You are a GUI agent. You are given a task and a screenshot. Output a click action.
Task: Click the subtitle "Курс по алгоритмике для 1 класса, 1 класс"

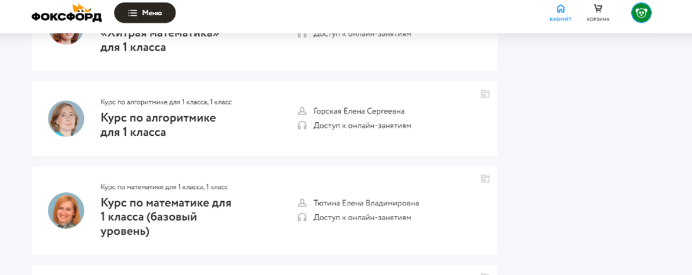click(x=166, y=102)
